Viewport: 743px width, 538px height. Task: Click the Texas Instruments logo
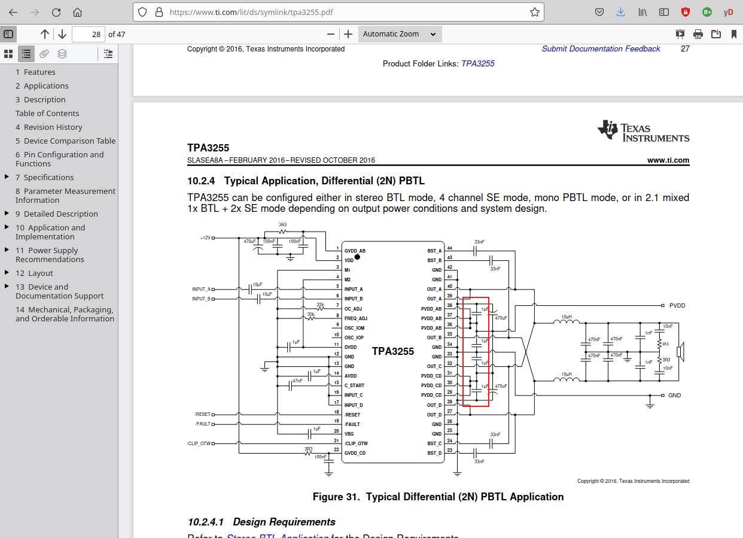pyautogui.click(x=644, y=130)
